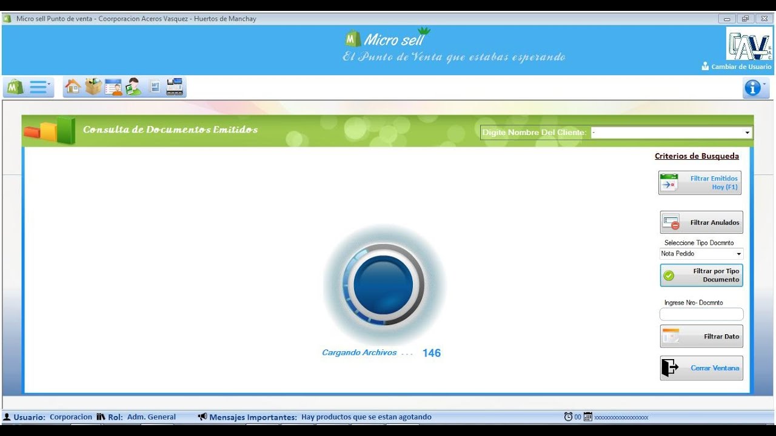Click the megaphone Mensajes Importantes icon
This screenshot has width=776, height=436.
coord(202,417)
